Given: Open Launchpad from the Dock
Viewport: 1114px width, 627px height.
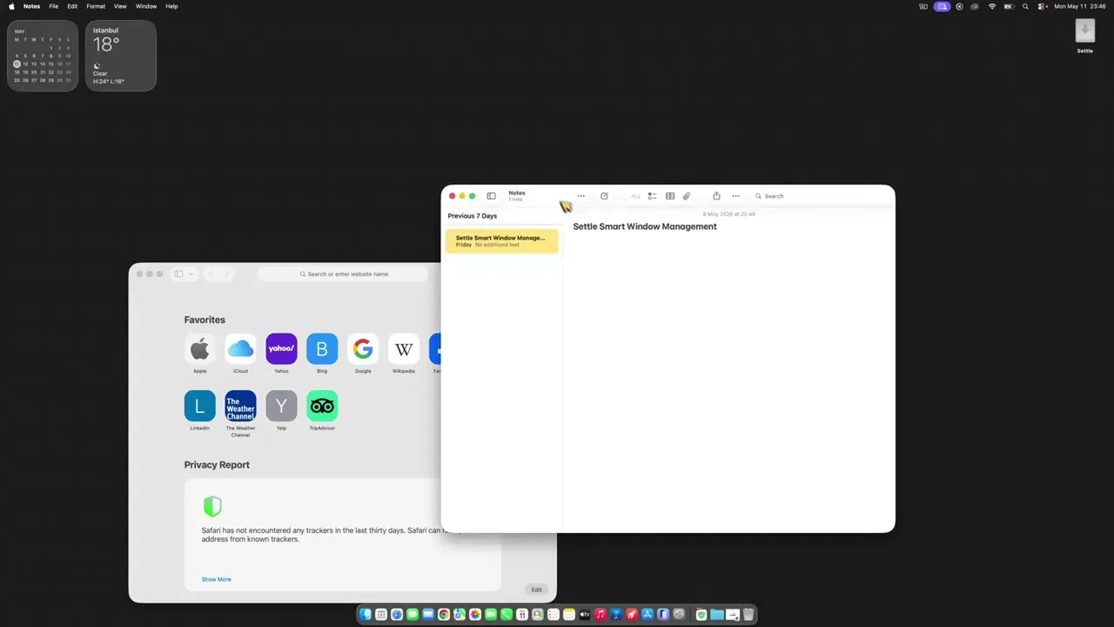Looking at the screenshot, I should 381,614.
